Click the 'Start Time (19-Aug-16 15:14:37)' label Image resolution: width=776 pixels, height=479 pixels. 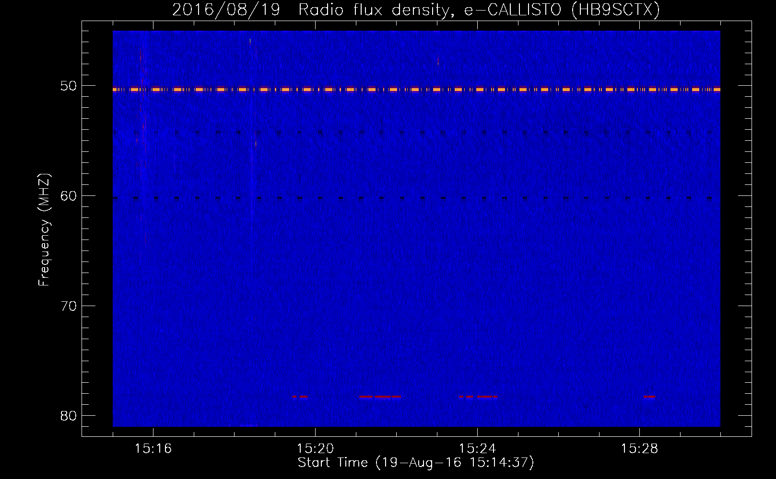click(x=416, y=463)
